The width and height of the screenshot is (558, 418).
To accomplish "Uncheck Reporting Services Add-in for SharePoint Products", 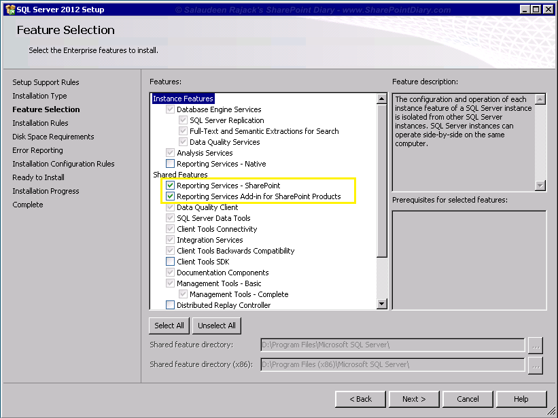I will (x=170, y=196).
